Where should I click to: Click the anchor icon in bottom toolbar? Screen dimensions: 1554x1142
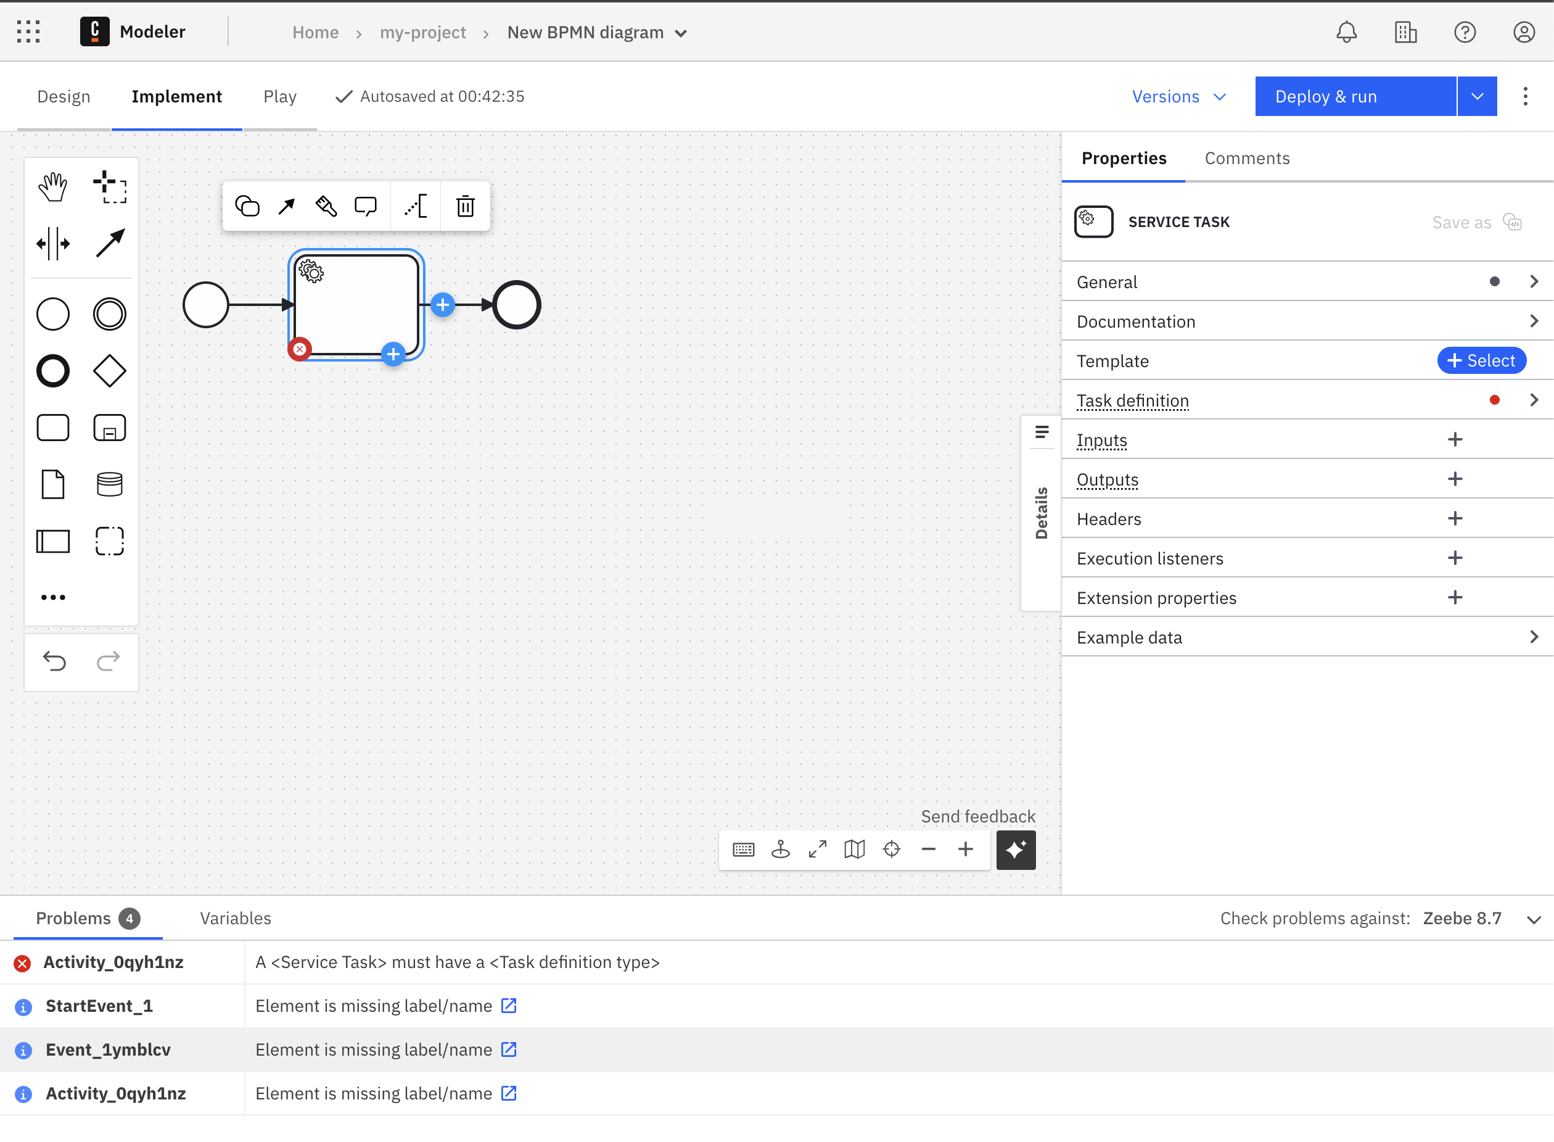(781, 850)
